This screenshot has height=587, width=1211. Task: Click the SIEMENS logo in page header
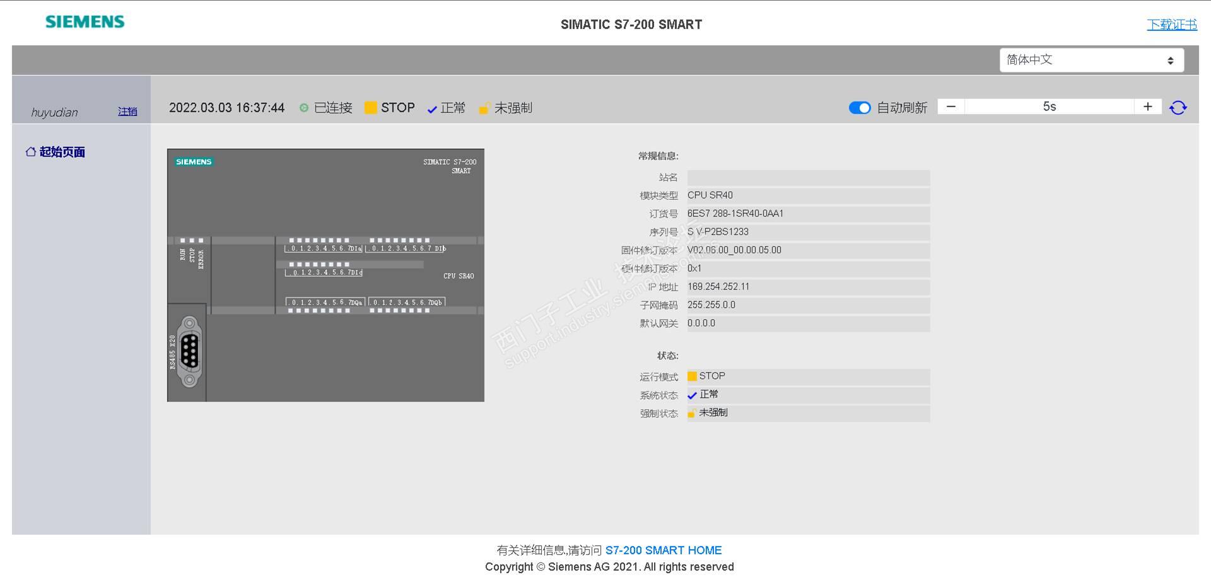tap(85, 22)
